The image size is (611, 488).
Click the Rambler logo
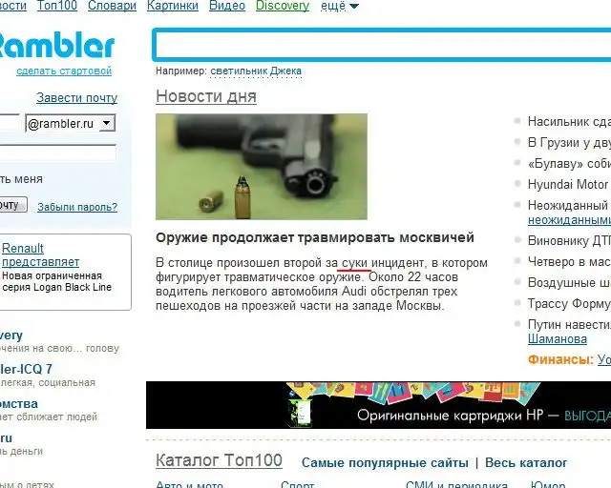coord(57,45)
